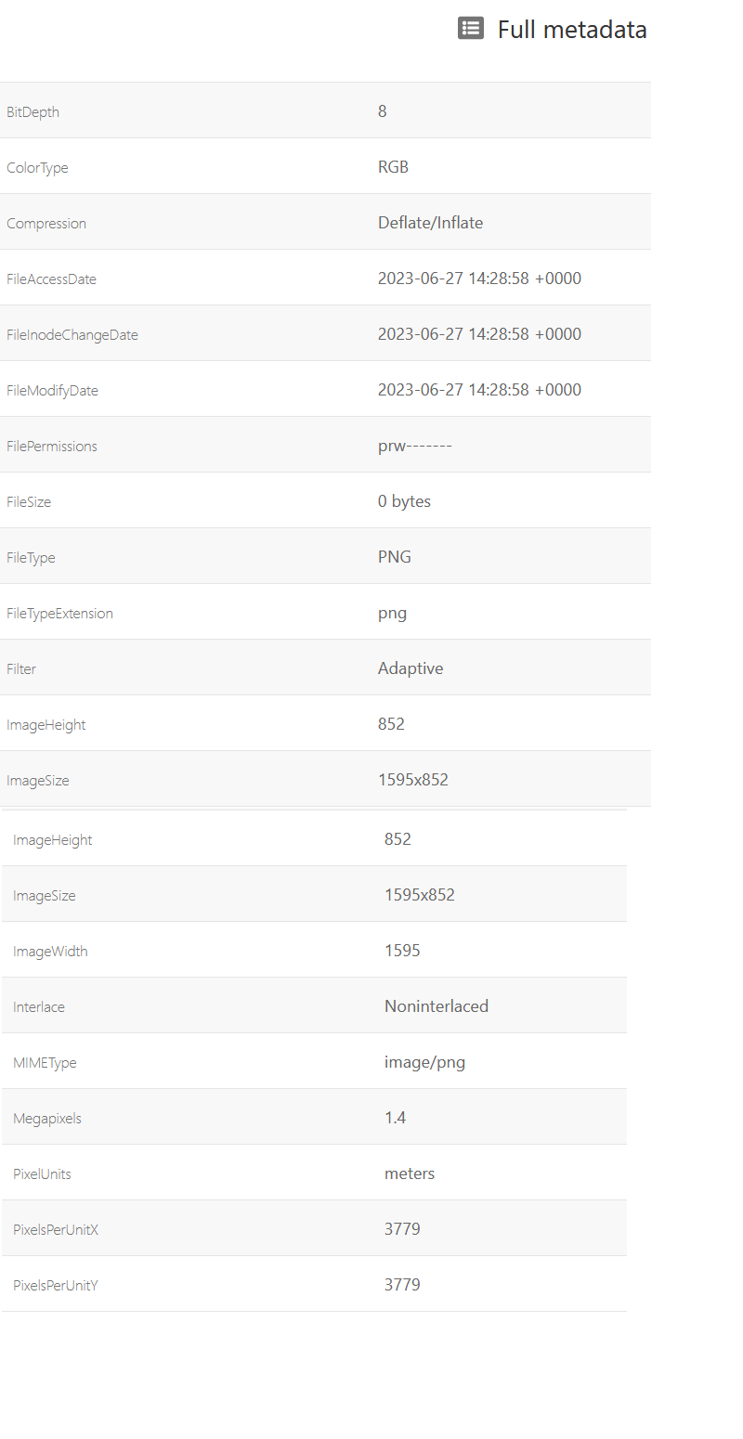Click the MIMEType value image/png
The width and height of the screenshot is (743, 1439).
[x=424, y=1062]
